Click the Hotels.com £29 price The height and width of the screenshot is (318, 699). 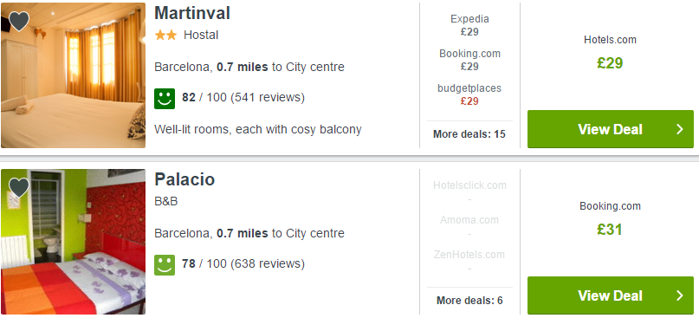point(610,63)
